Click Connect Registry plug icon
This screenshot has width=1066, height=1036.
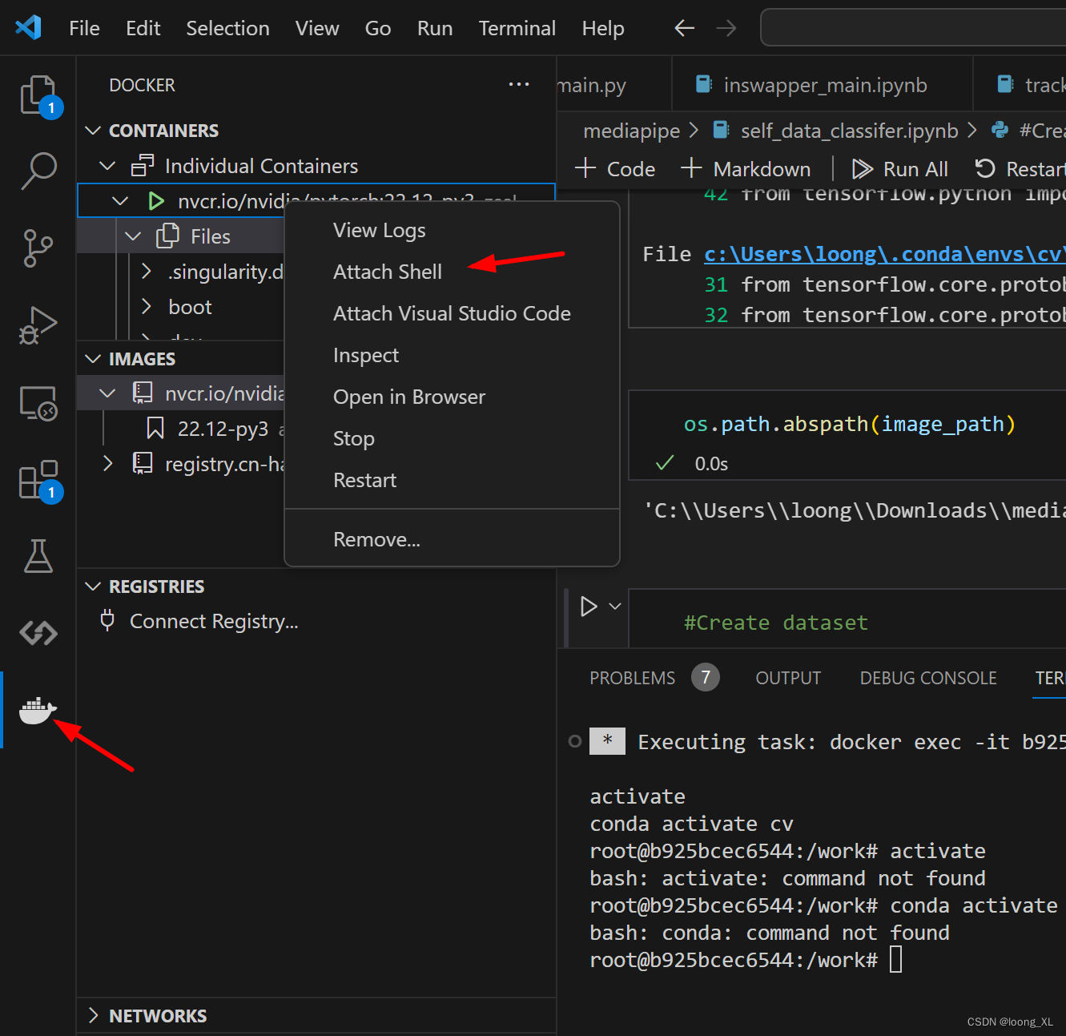107,621
